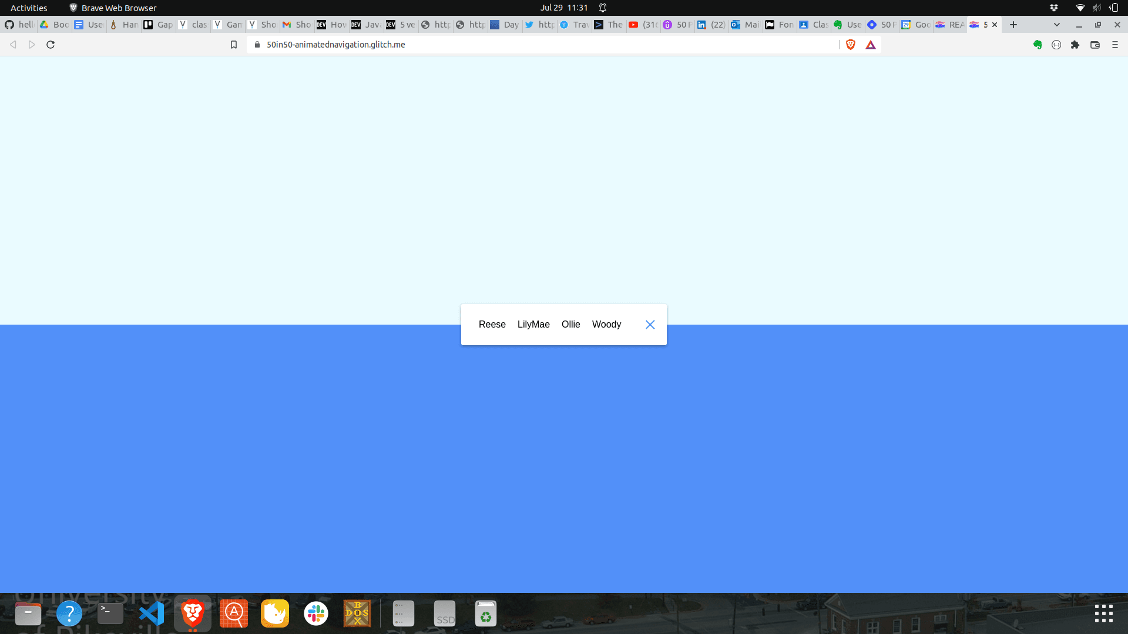This screenshot has height=634, width=1128.
Task: Close the animated navigation with X
Action: pos(650,325)
